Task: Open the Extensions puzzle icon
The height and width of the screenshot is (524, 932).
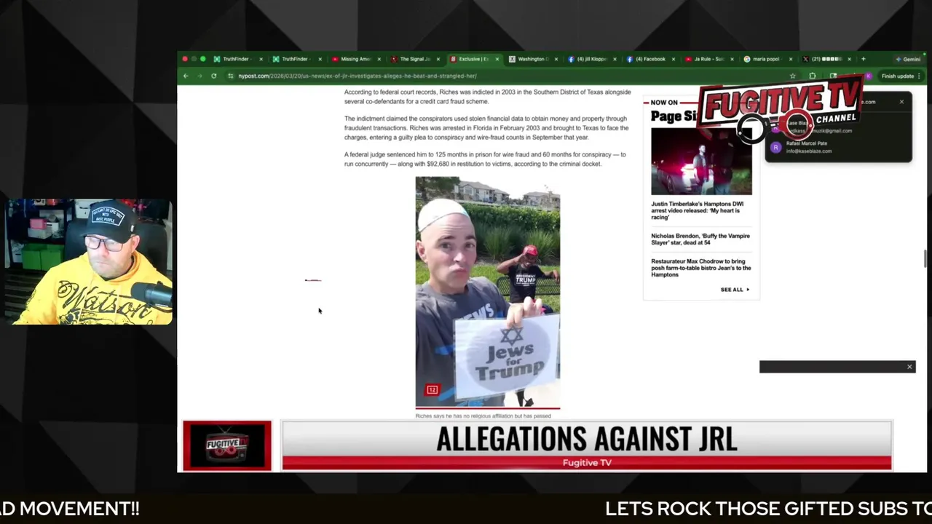Action: tap(813, 76)
